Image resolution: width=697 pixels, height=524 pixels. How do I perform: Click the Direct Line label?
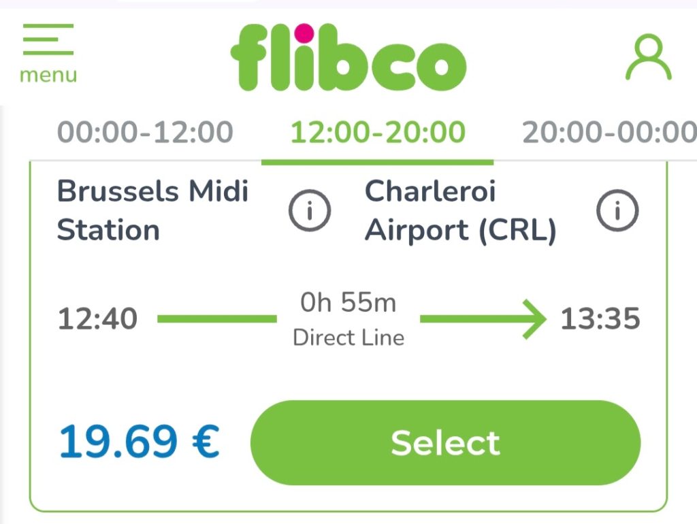[348, 338]
